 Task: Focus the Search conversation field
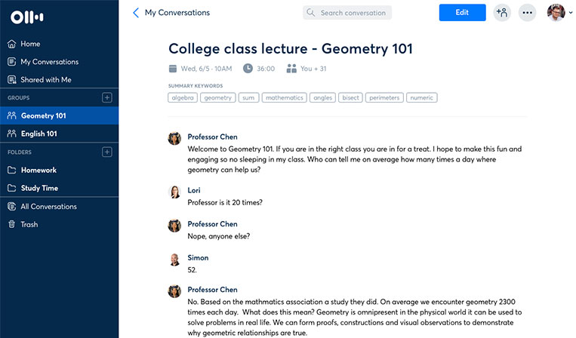347,13
